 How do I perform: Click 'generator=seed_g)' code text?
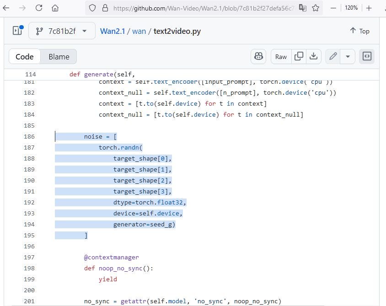pyautogui.click(x=144, y=225)
